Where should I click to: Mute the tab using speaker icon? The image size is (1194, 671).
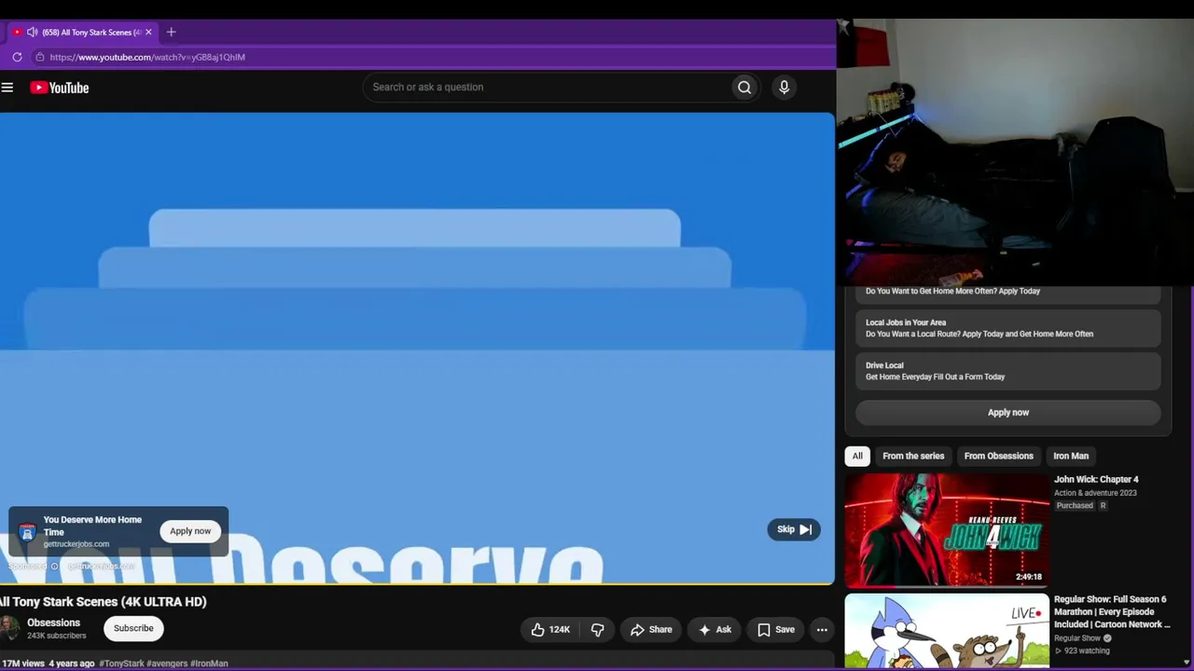pyautogui.click(x=33, y=32)
